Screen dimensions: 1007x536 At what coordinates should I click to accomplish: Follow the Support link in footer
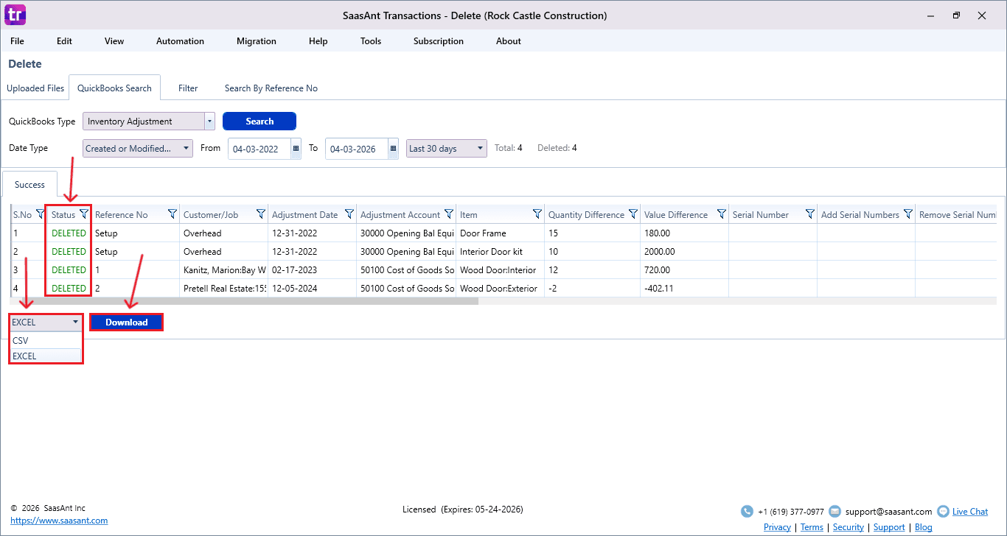click(889, 527)
